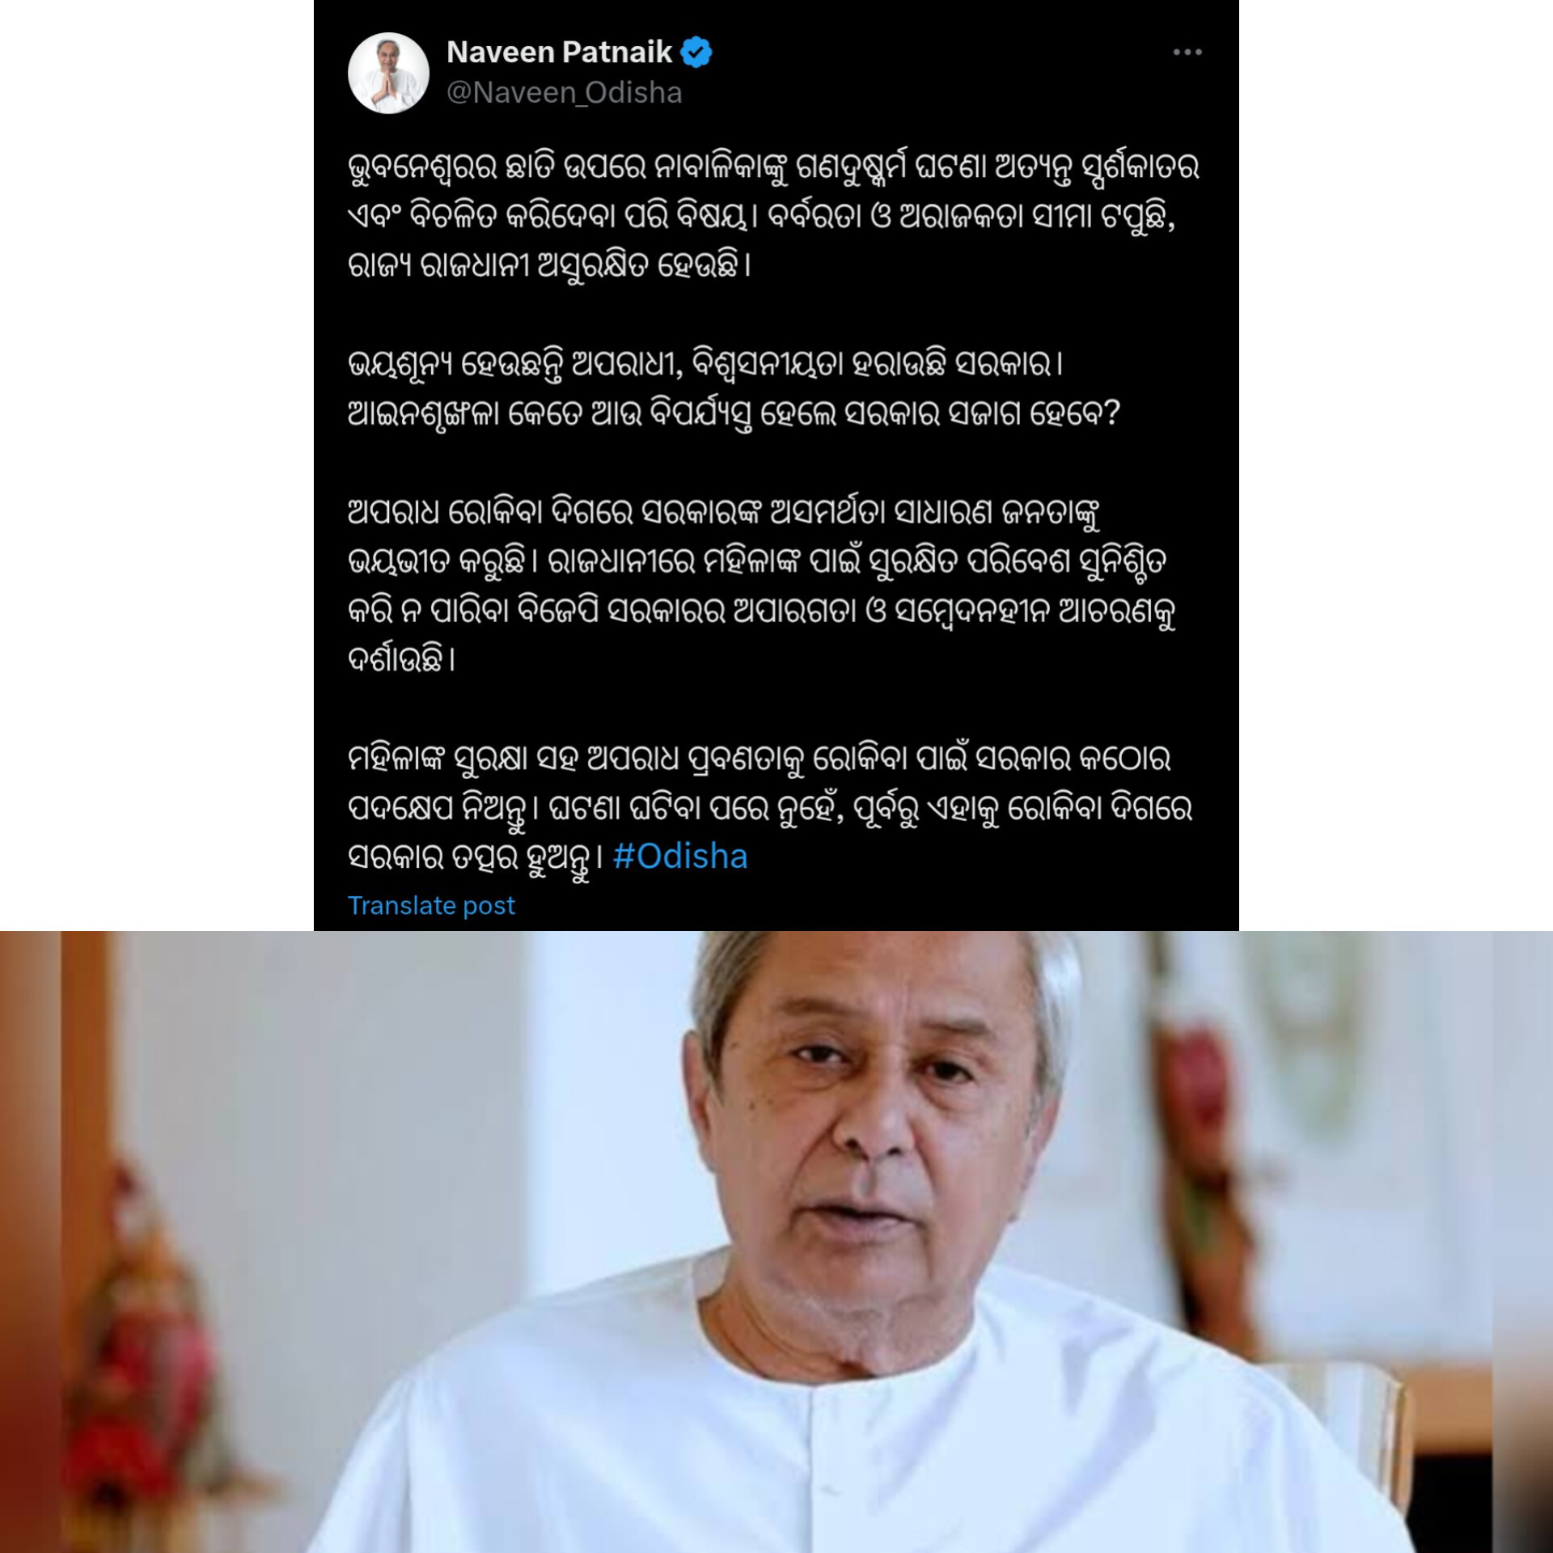
Task: Click the #Odisha hashtag
Action: pyautogui.click(x=680, y=857)
